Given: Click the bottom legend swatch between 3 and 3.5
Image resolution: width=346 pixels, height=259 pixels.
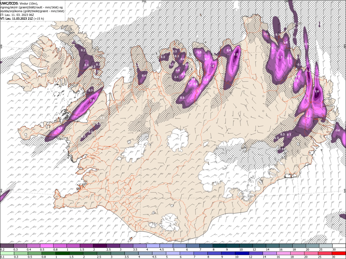Looking at the screenshot, I should pos(118,253).
